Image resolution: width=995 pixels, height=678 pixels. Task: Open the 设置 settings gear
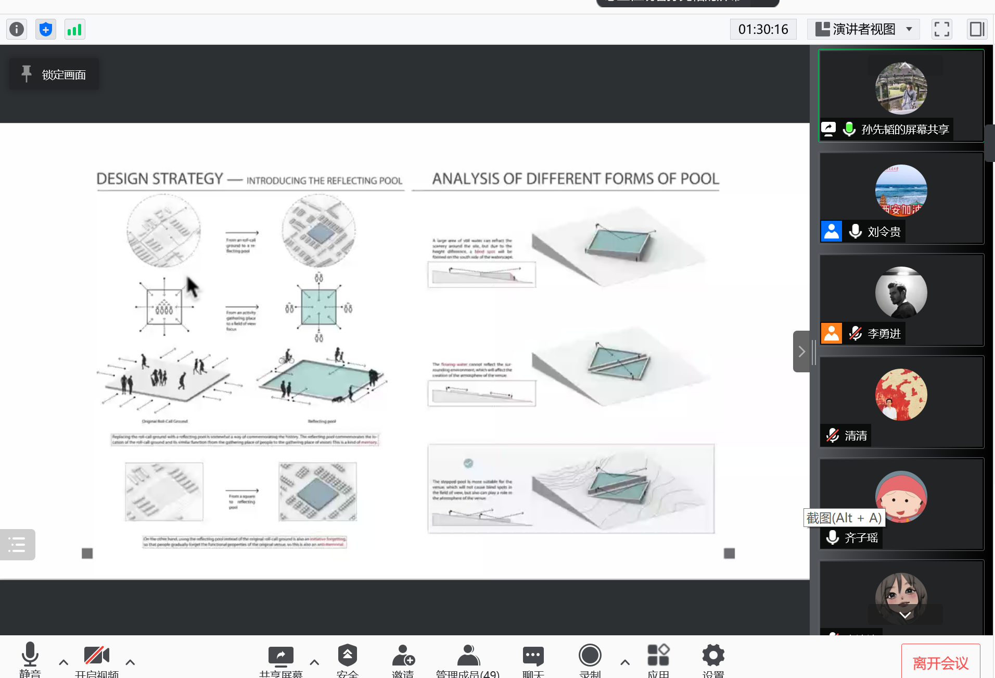(x=713, y=659)
